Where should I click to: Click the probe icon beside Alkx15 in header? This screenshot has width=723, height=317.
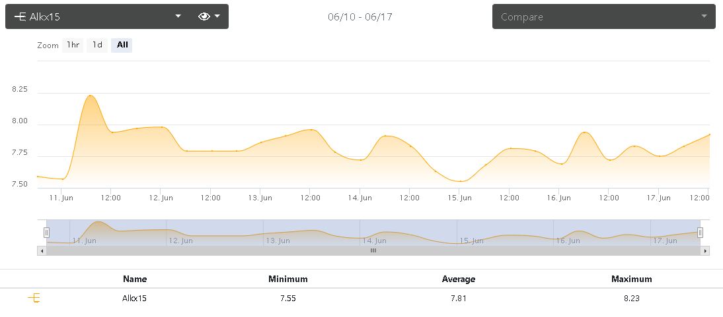[20, 16]
